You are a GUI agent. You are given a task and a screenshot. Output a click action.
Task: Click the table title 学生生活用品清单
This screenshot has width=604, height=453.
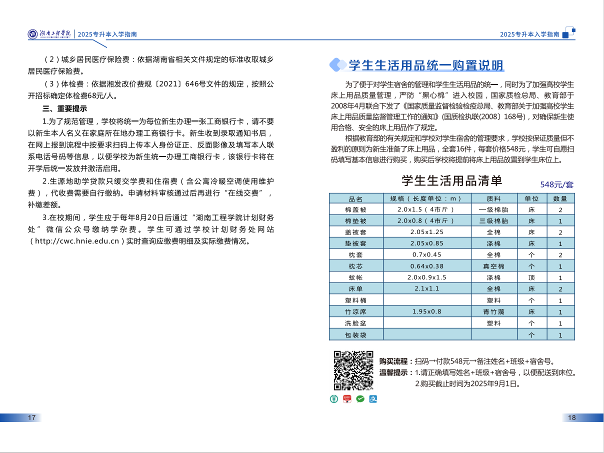[x=452, y=180]
